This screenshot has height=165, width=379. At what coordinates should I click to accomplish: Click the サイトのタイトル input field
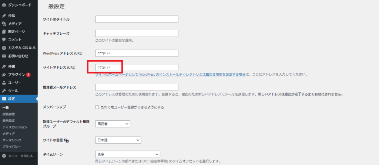tap(137, 19)
